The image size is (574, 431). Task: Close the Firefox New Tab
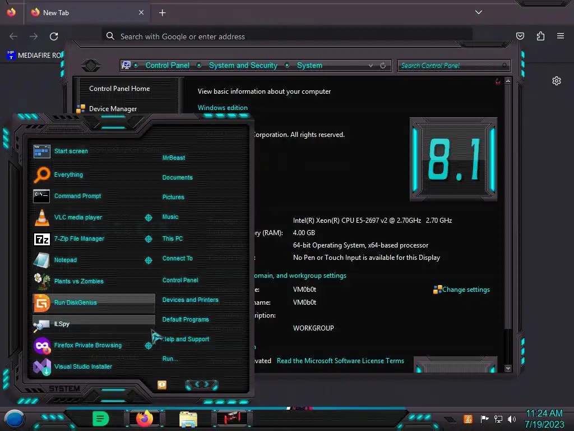point(141,12)
